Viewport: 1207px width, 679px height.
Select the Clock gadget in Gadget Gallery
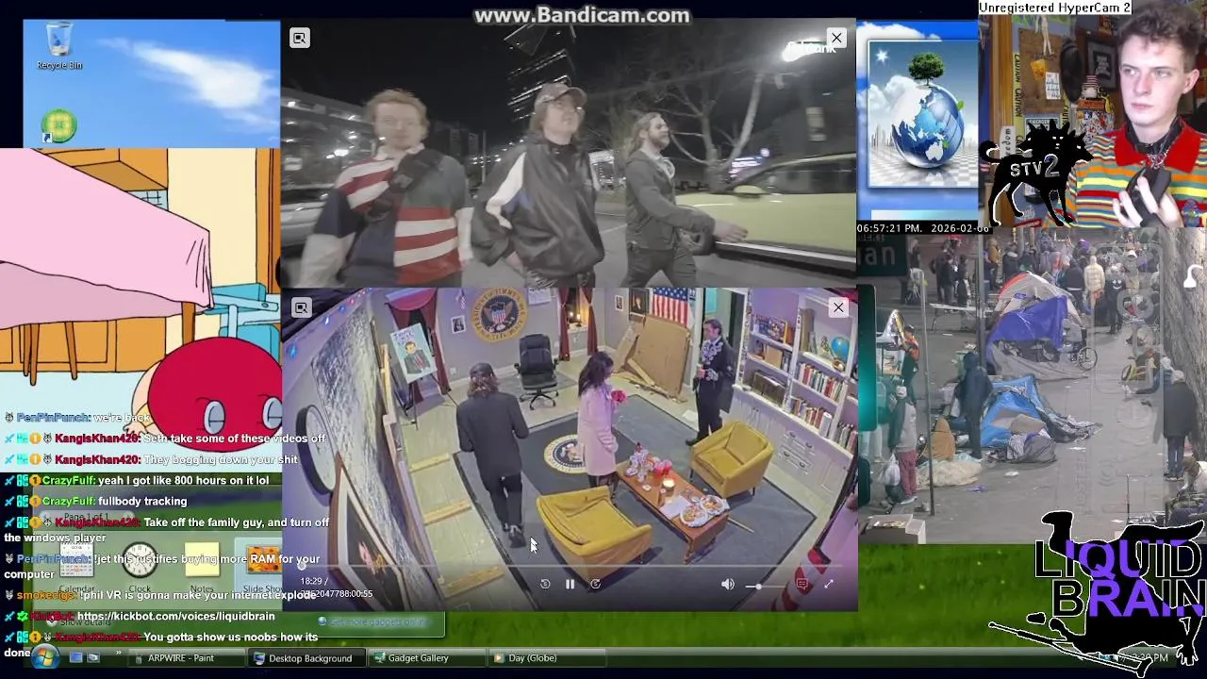[140, 568]
